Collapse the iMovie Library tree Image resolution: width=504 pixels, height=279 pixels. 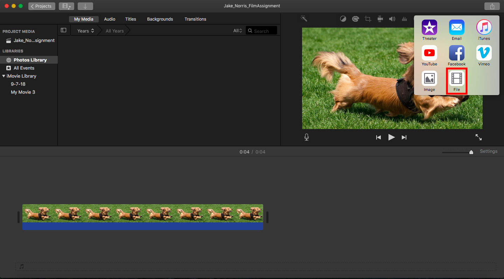pos(4,76)
